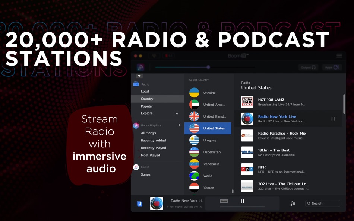Click the Ukraine country name
This screenshot has width=354, height=221.
coord(209,93)
